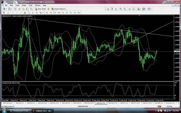Select the equidistant channel tool
The width and height of the screenshot is (181, 113).
tap(25, 13)
